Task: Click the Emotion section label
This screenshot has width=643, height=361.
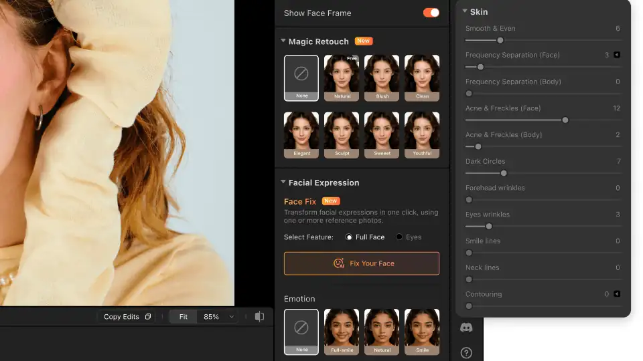Action: coord(299,299)
